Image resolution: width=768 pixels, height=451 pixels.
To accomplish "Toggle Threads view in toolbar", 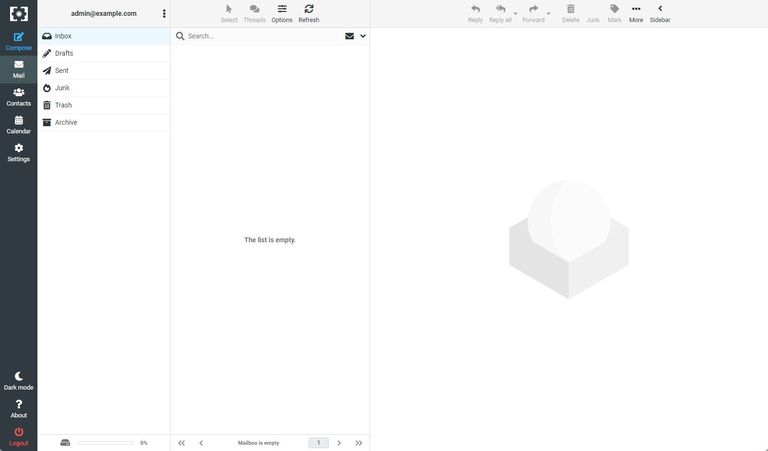I will (254, 13).
